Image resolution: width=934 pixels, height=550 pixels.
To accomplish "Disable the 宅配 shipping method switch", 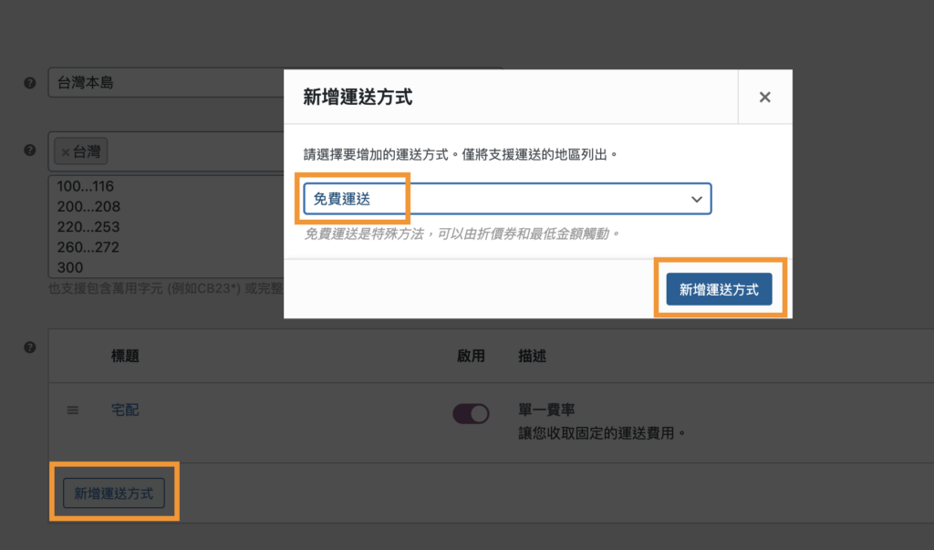I will 471,413.
